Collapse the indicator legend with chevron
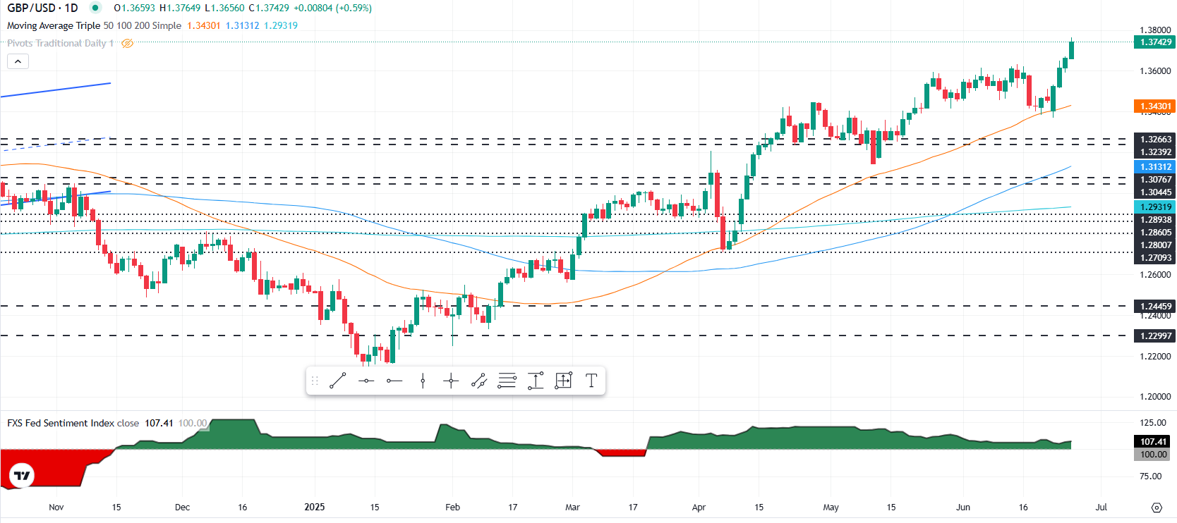Viewport: 1177px width, 523px height. pyautogui.click(x=18, y=61)
